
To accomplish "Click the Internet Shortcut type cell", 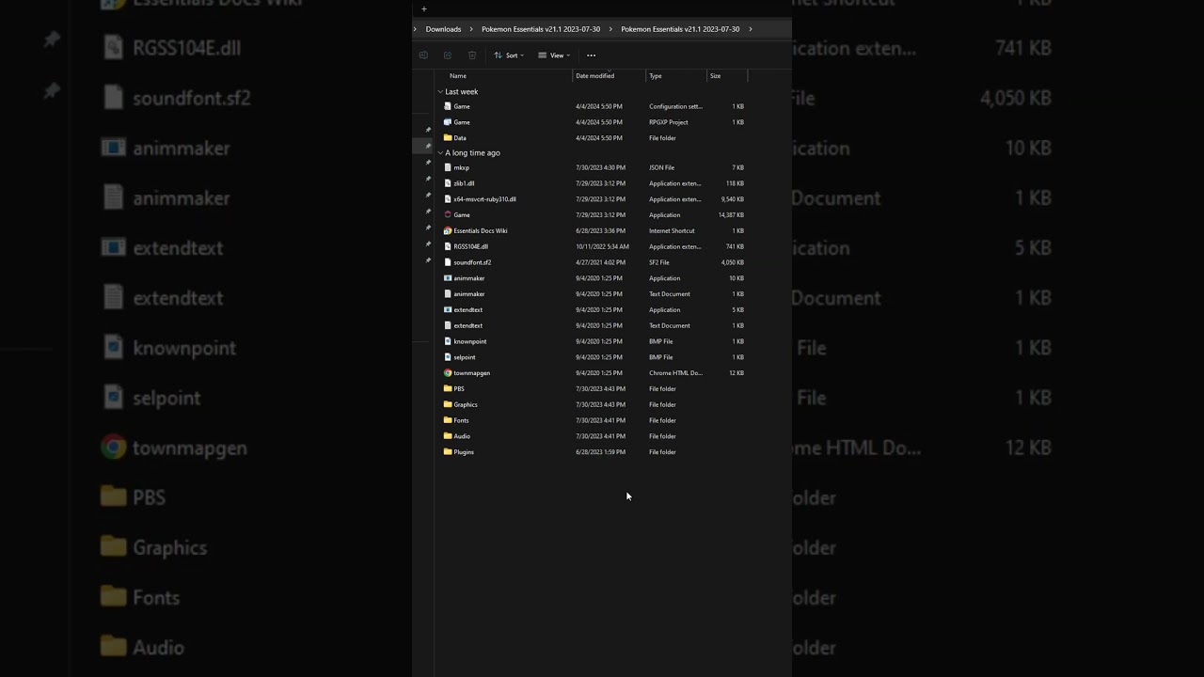I will pos(672,230).
